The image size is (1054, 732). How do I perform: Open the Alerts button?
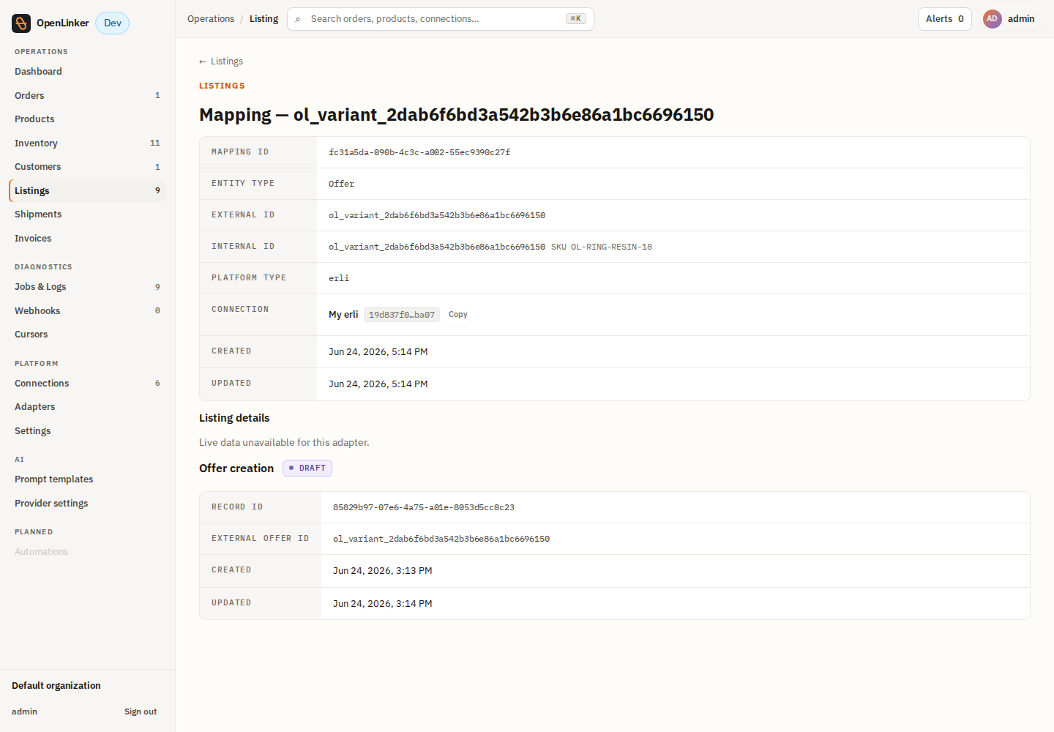click(944, 19)
